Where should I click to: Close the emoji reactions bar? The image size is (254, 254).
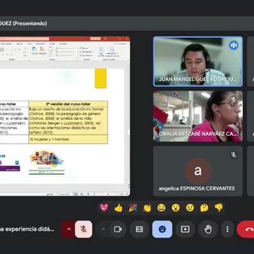(x=162, y=229)
